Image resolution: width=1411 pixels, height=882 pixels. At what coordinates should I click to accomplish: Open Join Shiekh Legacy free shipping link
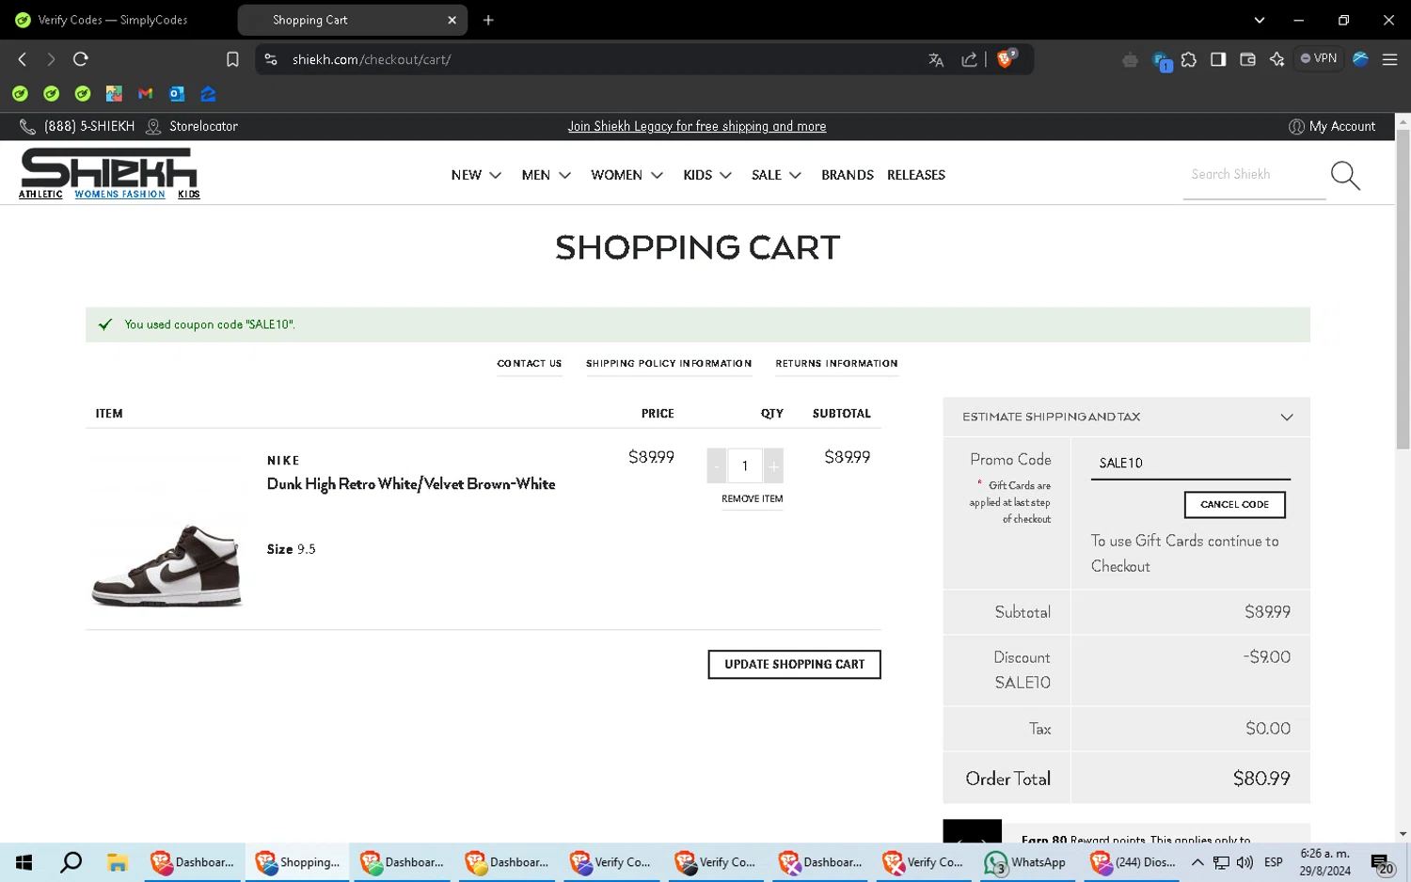point(696,126)
